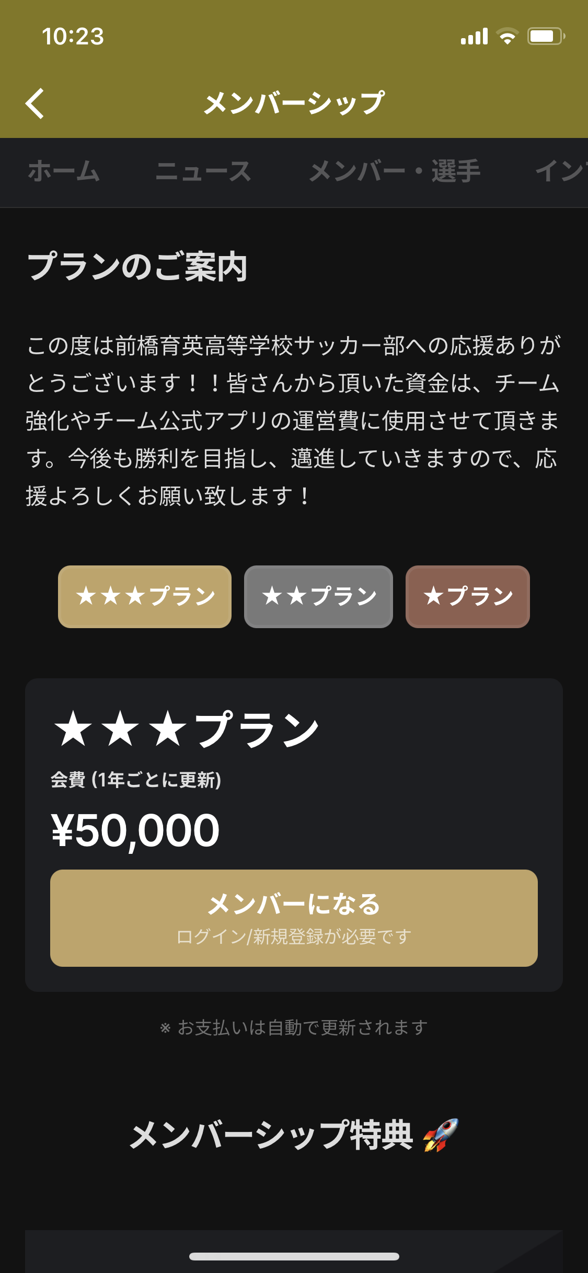Tap the ★★★プラン card heading
This screenshot has width=588, height=1273.
186,730
